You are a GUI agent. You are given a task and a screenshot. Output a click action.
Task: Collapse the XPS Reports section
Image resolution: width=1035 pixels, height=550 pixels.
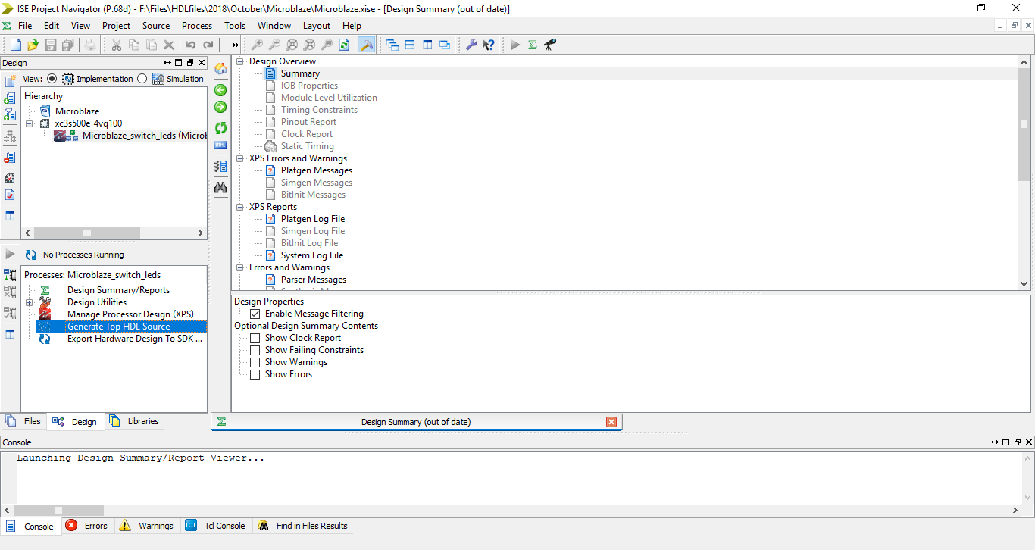(241, 207)
